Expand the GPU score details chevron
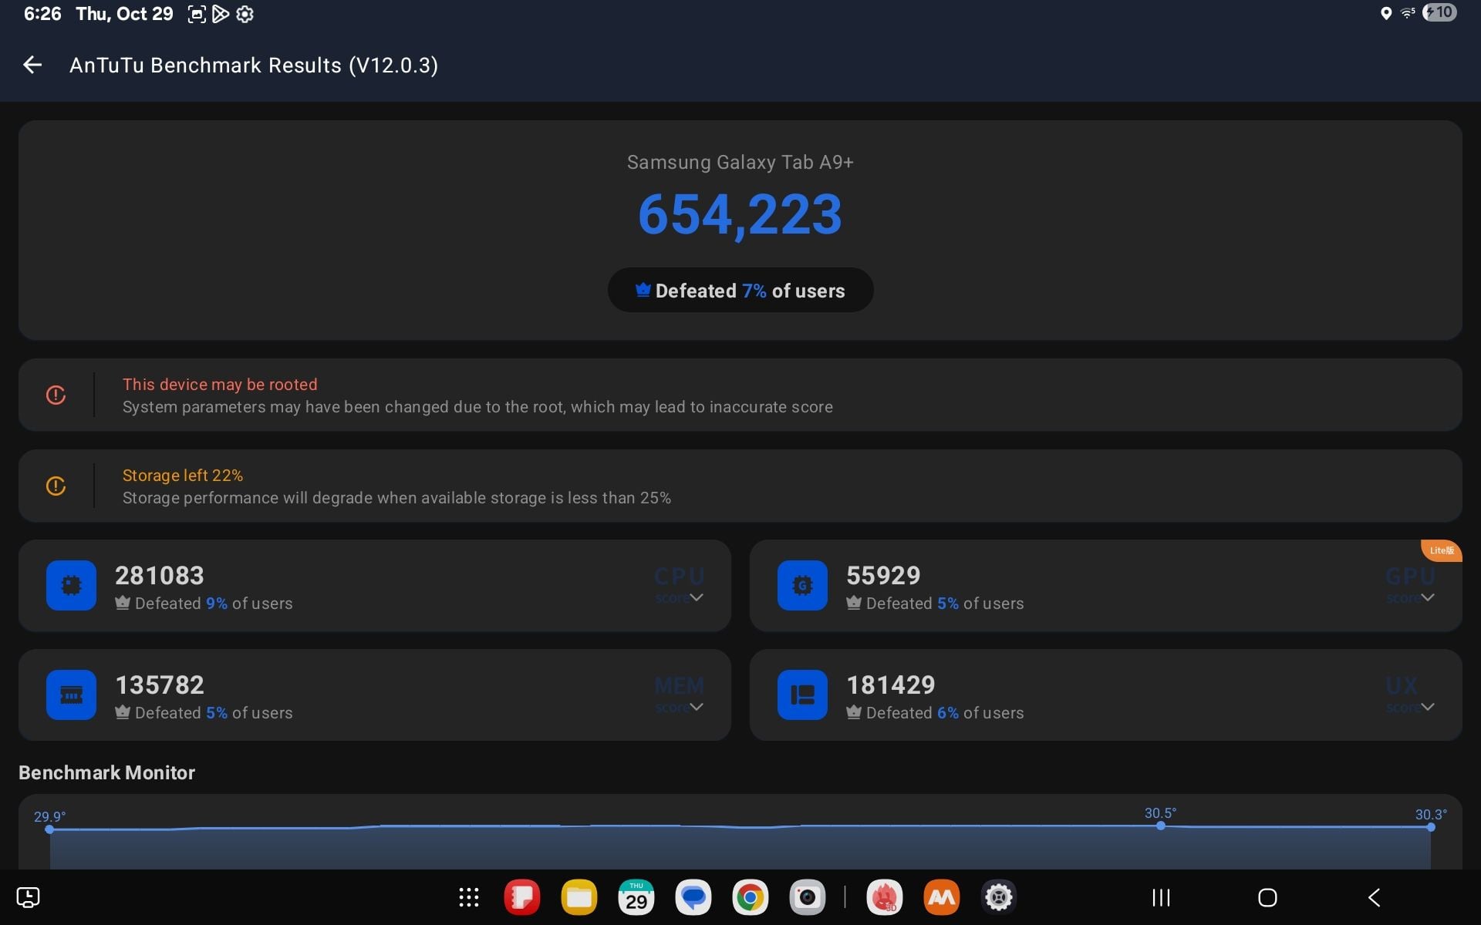Screen dimensions: 1481x925 (x=1428, y=597)
